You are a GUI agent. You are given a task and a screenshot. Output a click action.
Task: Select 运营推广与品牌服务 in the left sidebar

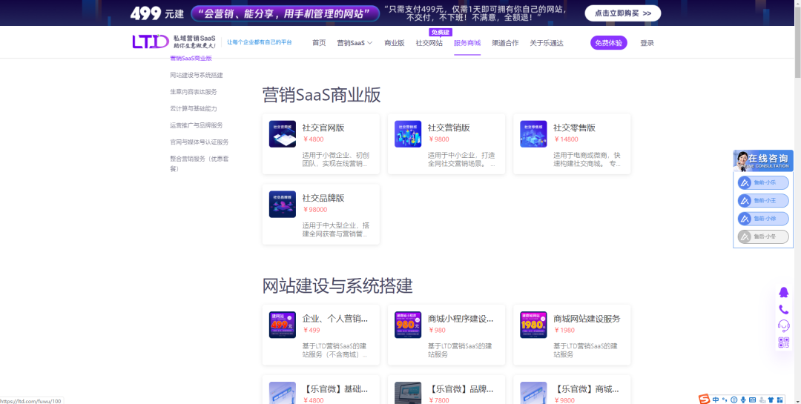tap(196, 125)
